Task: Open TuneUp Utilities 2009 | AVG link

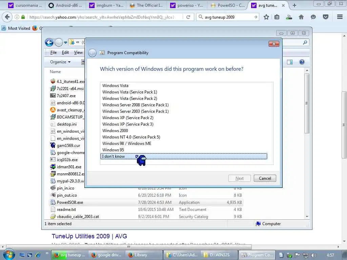Action: (89, 236)
